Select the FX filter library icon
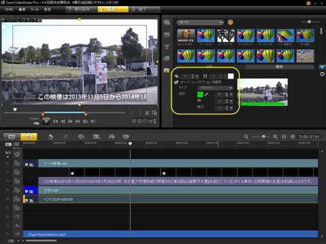Image resolution: width=326 pixels, height=244 pixels. click(167, 70)
